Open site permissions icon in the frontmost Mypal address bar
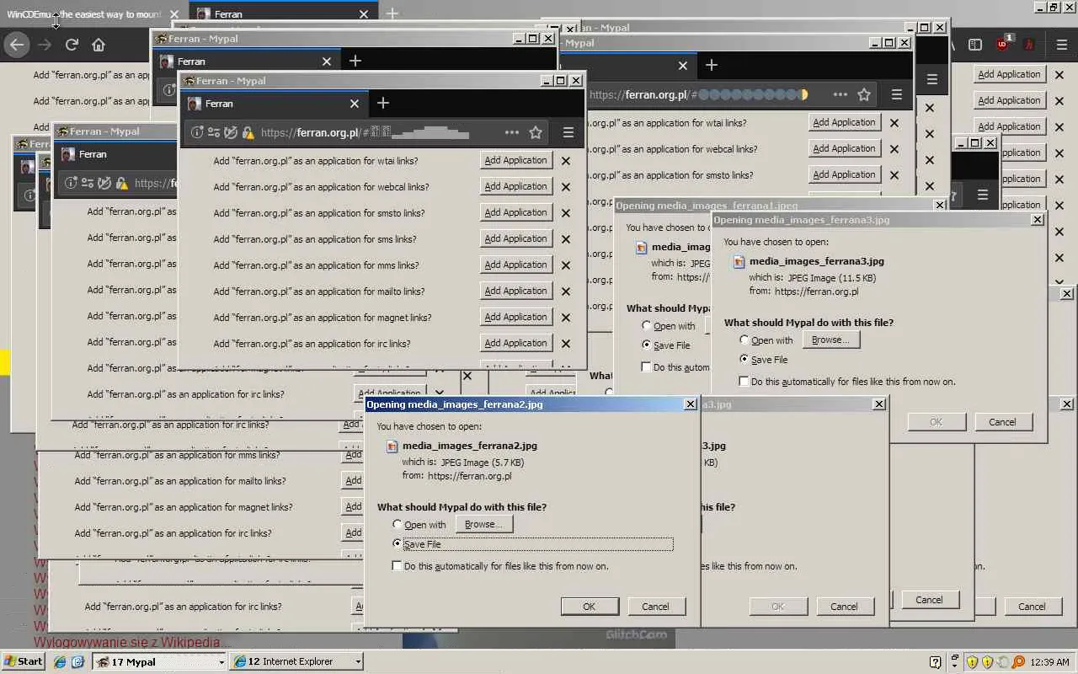1078x674 pixels. [214, 132]
